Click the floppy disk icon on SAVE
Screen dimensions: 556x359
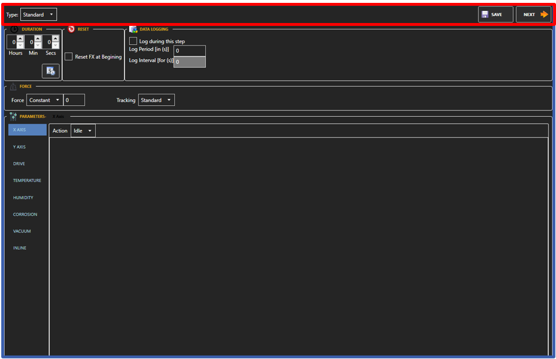tap(485, 14)
